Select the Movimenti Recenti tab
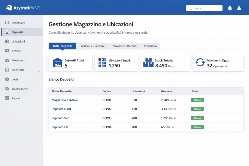Screen dimensions: 249x166 point(124,46)
